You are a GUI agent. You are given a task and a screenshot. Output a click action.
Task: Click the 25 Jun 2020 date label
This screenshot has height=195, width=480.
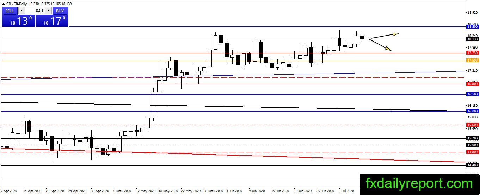pyautogui.click(x=326, y=191)
